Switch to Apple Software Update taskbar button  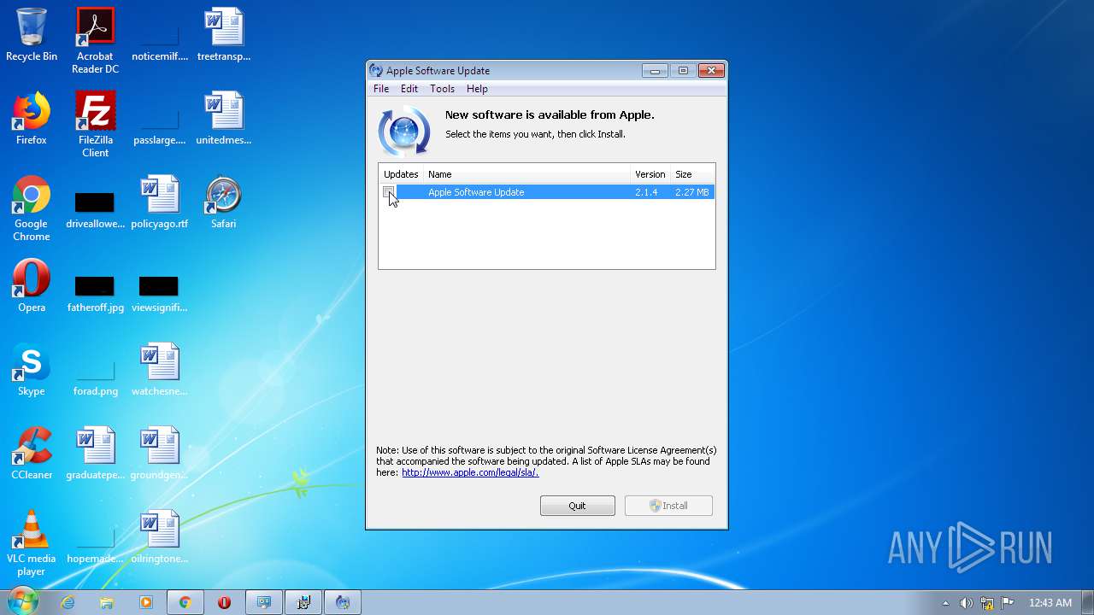[x=343, y=602]
